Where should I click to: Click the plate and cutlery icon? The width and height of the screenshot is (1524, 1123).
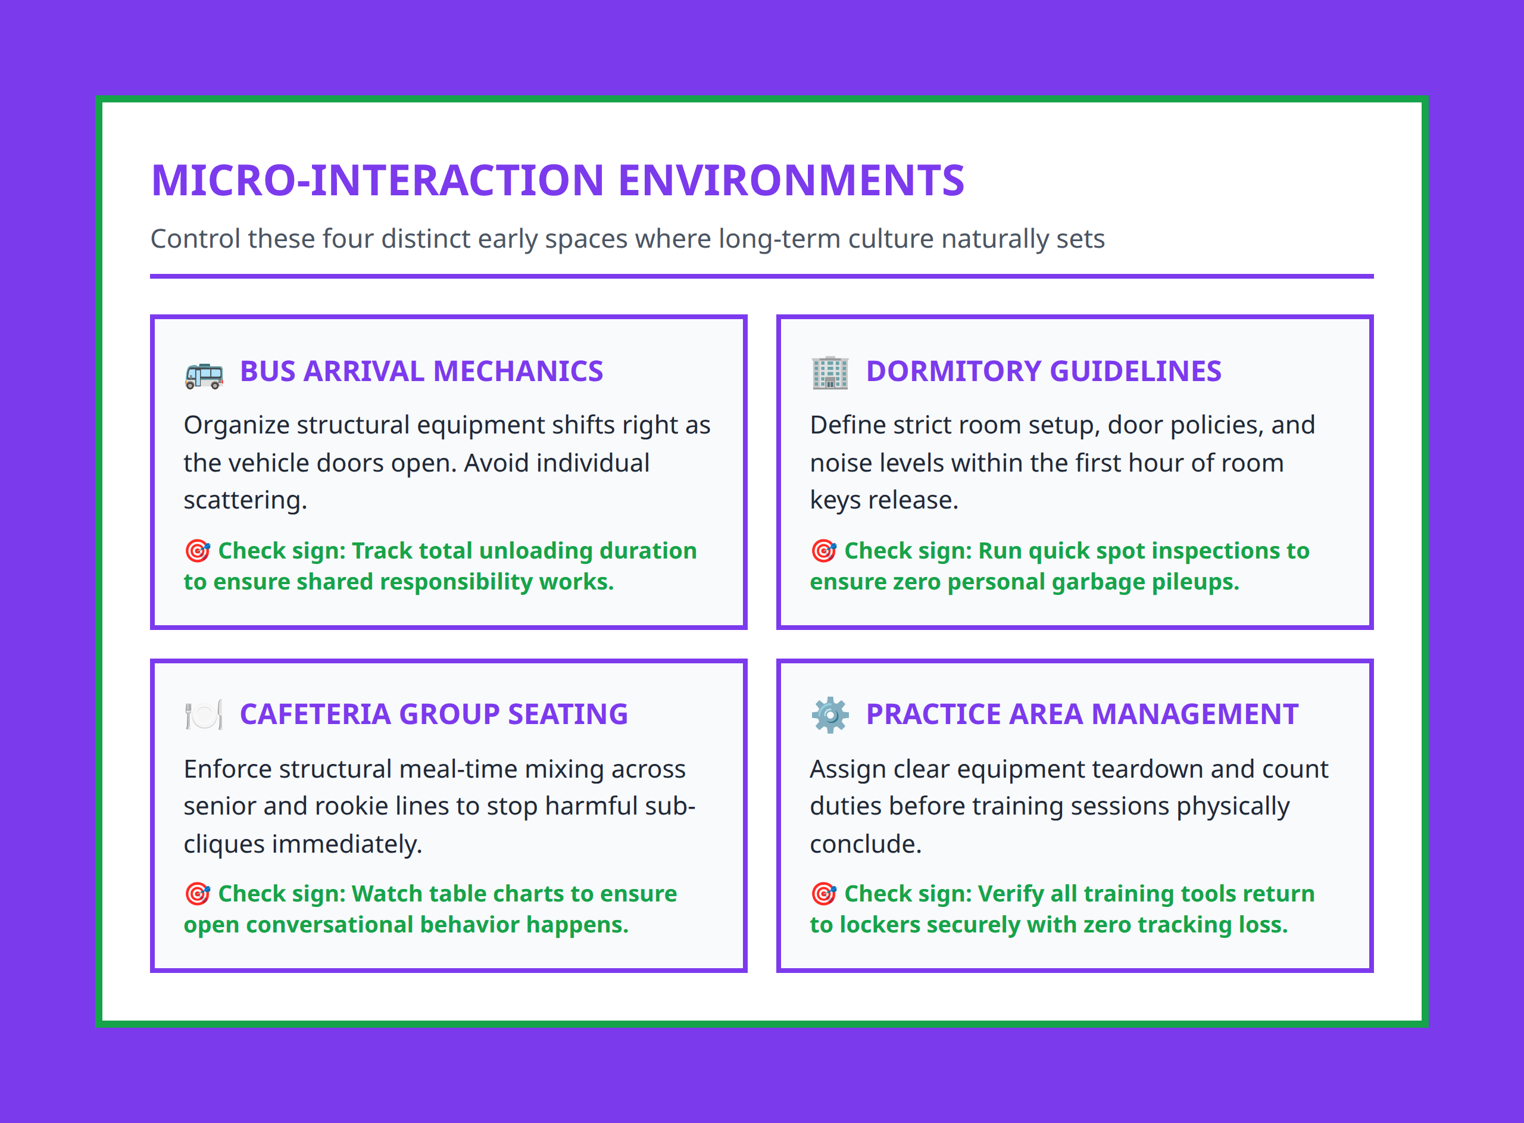tap(204, 715)
